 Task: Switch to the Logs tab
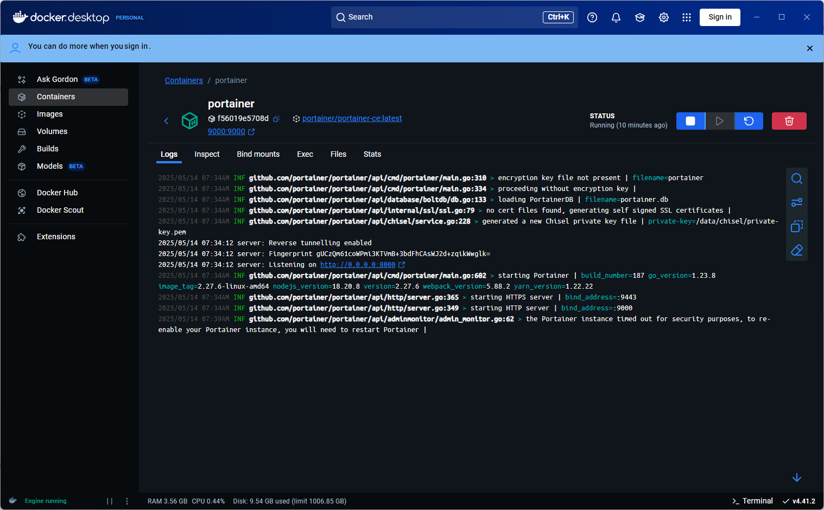(x=169, y=154)
